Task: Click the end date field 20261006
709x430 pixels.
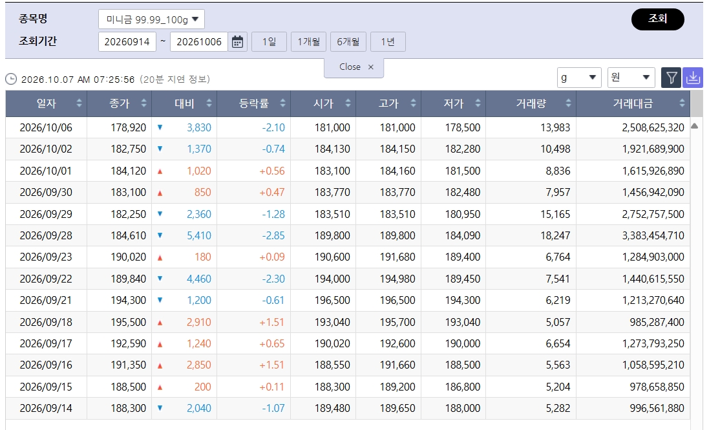Action: pos(199,42)
